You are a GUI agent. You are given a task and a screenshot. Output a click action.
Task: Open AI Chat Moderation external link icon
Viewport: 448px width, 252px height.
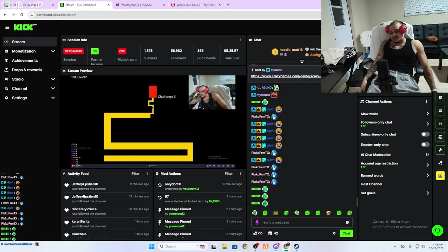coord(427,155)
